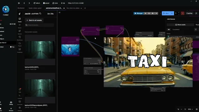Click the refresh button in top bar
The height and width of the screenshot is (112, 199).
pos(37,3)
